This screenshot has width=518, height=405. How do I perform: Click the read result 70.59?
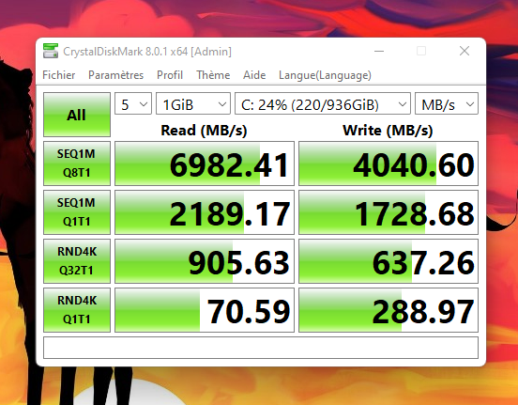coord(205,310)
